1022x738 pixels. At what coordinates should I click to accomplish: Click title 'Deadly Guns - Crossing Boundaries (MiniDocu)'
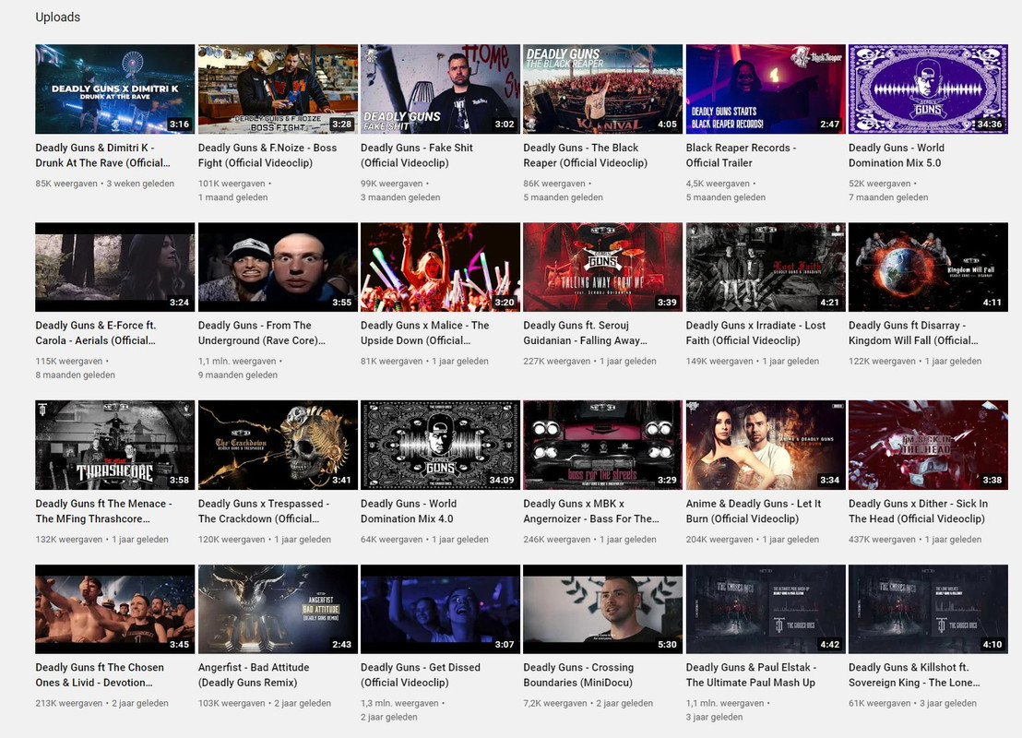(x=578, y=674)
